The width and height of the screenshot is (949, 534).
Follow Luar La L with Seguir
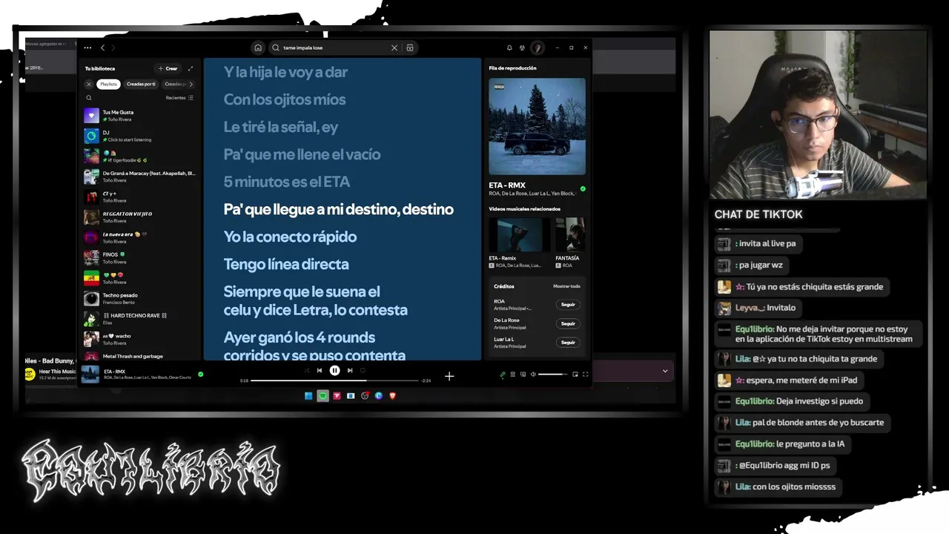[568, 343]
